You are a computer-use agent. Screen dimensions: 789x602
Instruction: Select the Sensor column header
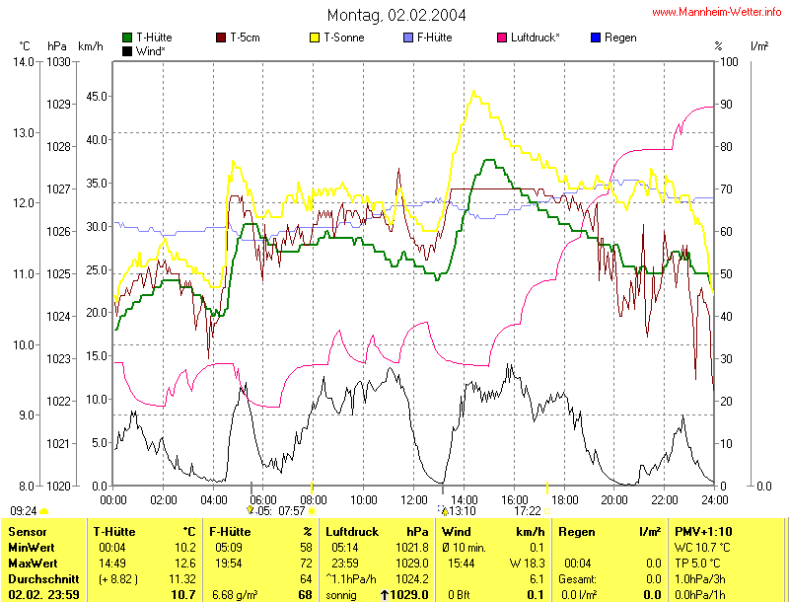[28, 532]
